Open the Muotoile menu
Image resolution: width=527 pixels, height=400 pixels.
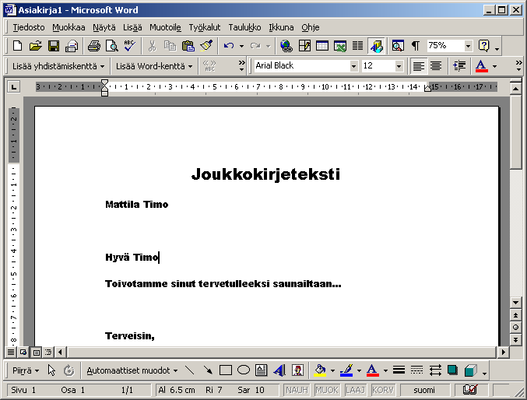click(x=165, y=27)
